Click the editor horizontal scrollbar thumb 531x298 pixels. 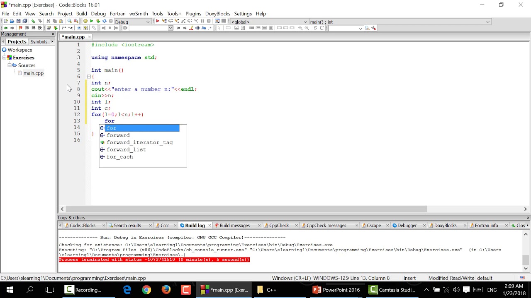246,209
